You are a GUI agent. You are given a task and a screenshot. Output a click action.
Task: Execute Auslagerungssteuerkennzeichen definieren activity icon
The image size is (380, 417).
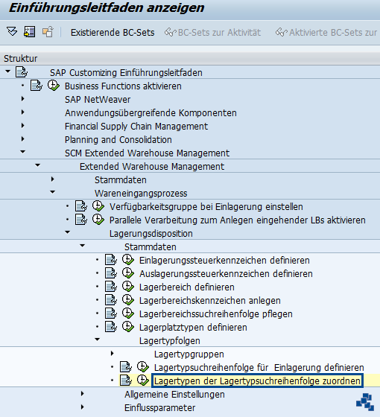click(x=128, y=273)
